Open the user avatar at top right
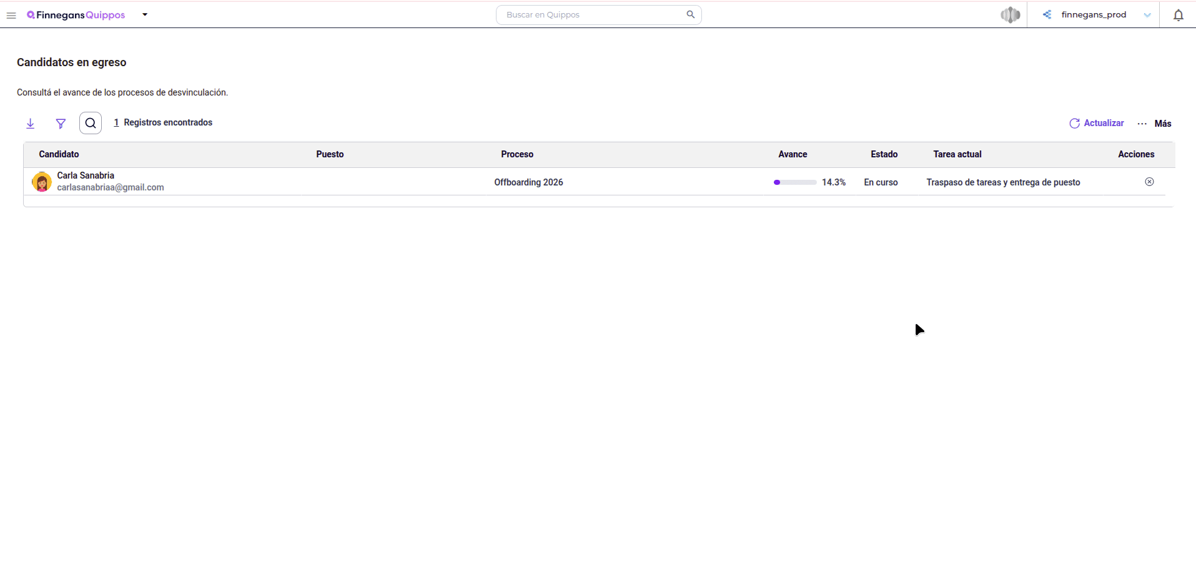This screenshot has height=575, width=1196. (x=1010, y=14)
